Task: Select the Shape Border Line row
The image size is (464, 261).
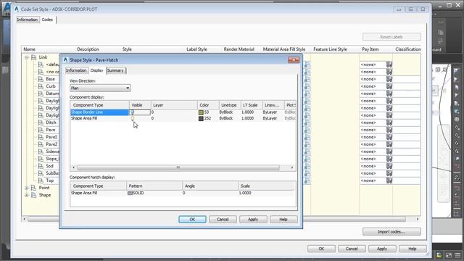Action: [x=183, y=112]
